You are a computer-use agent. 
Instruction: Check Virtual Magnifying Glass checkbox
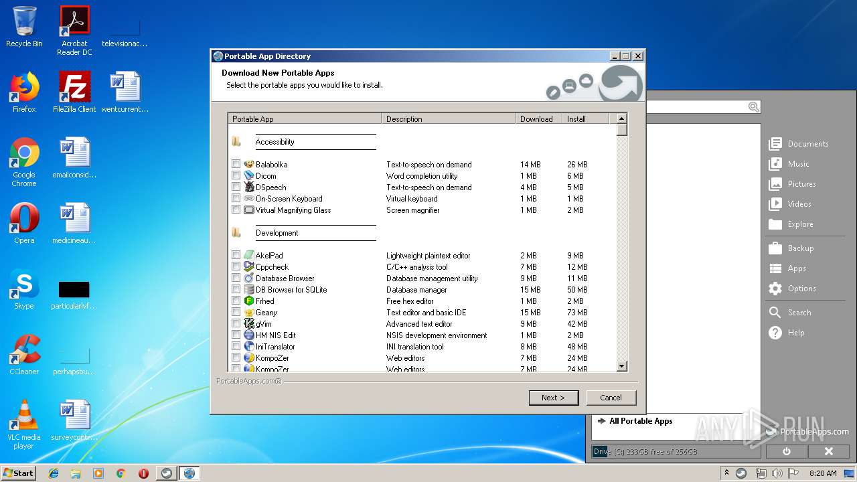click(x=236, y=210)
